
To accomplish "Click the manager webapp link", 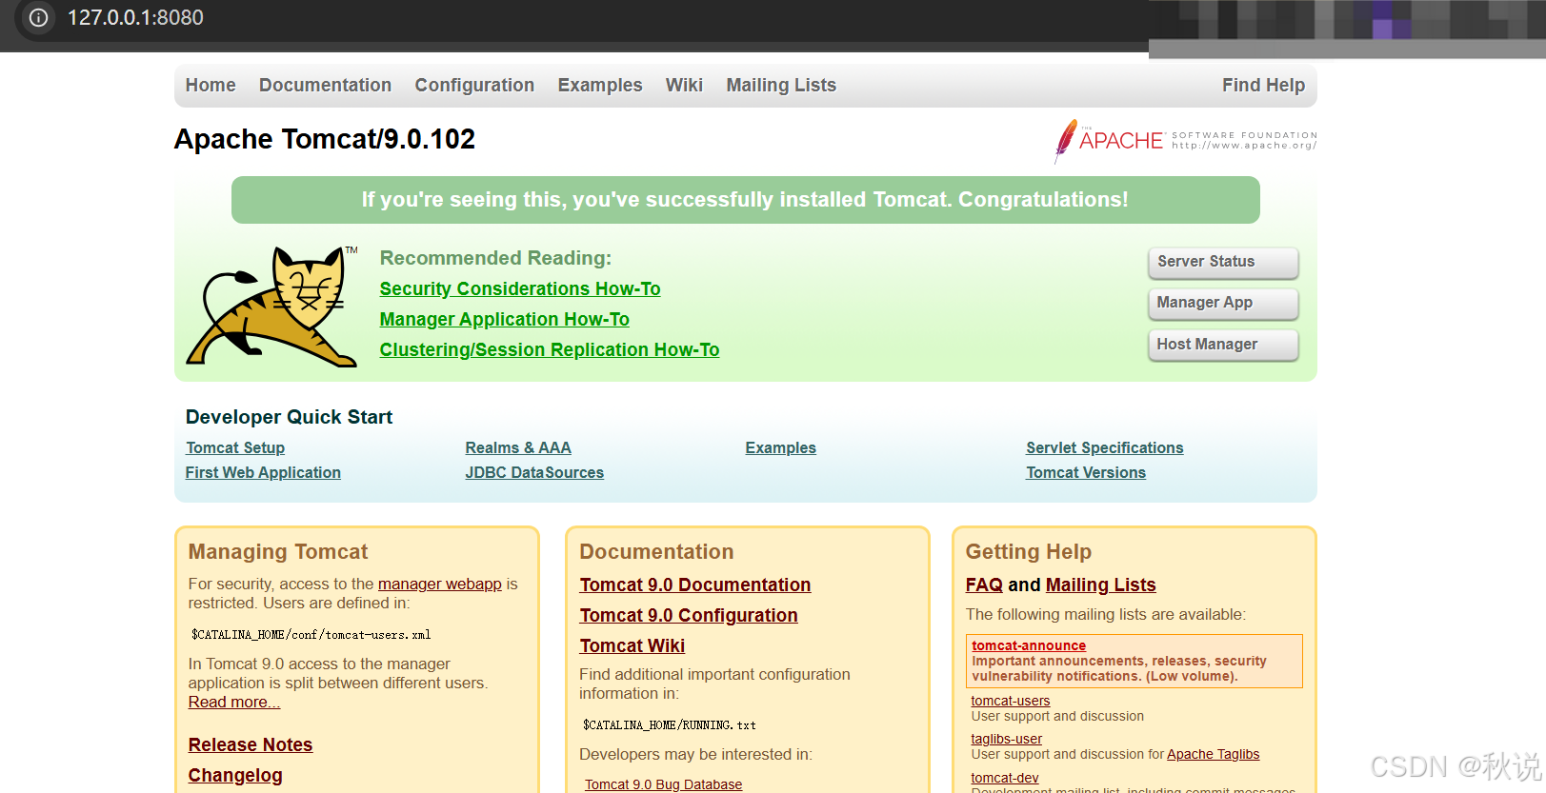I will (440, 584).
